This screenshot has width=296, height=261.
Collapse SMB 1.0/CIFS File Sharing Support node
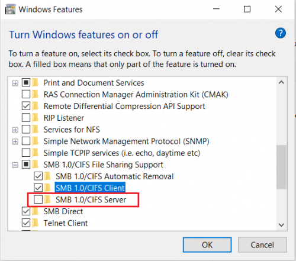[15, 165]
